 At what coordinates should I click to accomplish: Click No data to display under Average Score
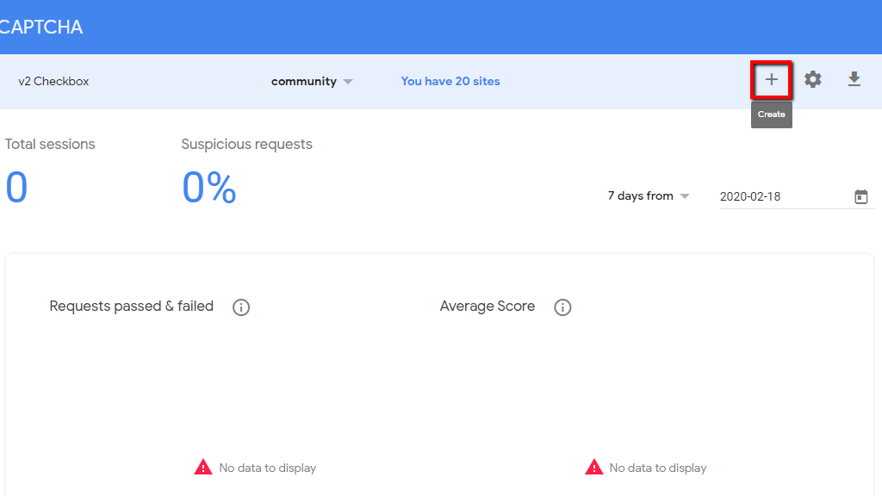coord(658,468)
